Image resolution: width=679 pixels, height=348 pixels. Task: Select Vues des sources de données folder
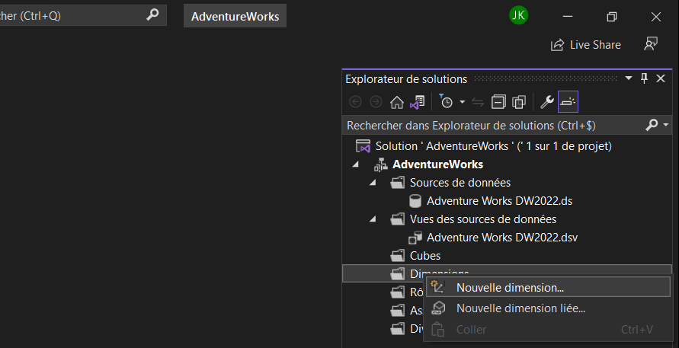tap(483, 219)
